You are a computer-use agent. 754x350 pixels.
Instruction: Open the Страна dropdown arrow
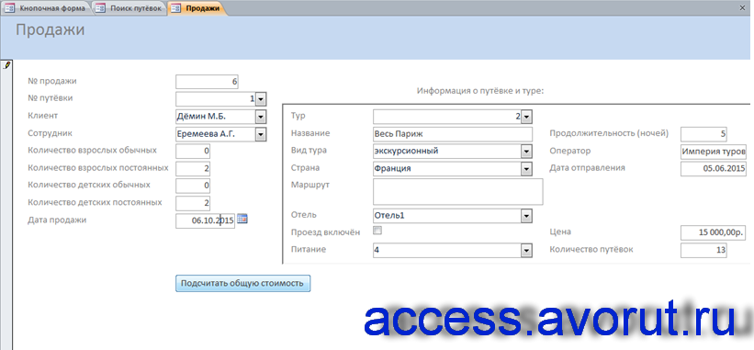tap(527, 169)
